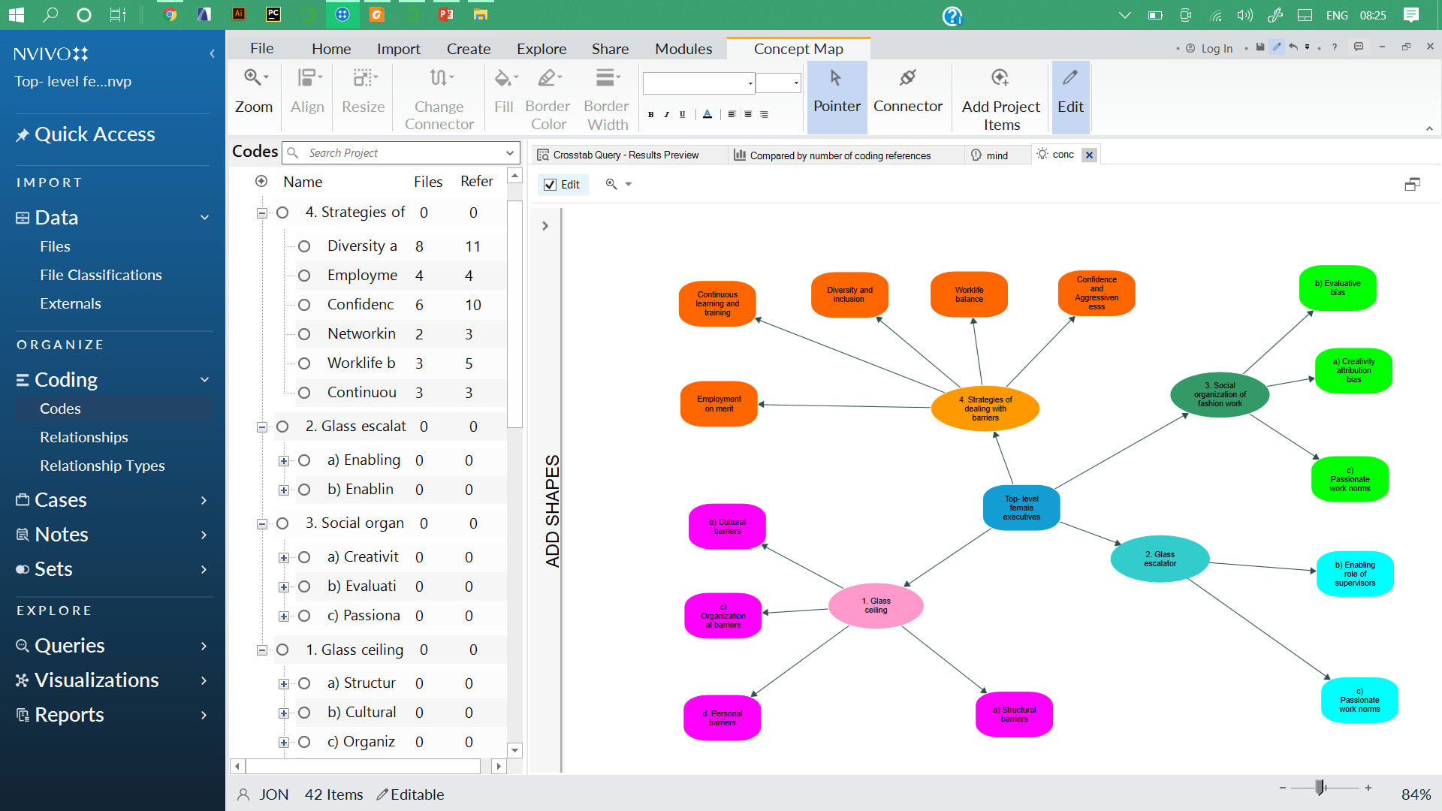Expand the Social organization tree item
This screenshot has height=811, width=1442.
(x=262, y=523)
